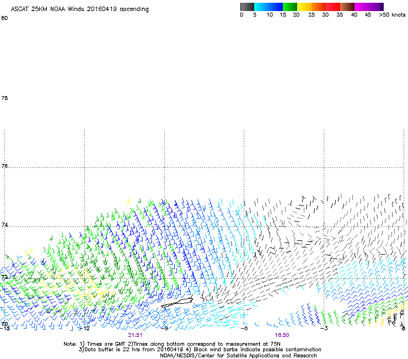Image resolution: width=408 pixels, height=359 pixels.
Task: Click the 'NOAA/NESDIS/Center for Satellite Applications and Research' credit
Action: [238, 356]
